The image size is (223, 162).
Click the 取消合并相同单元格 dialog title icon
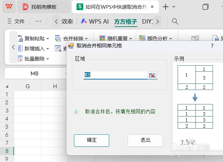point(71,46)
